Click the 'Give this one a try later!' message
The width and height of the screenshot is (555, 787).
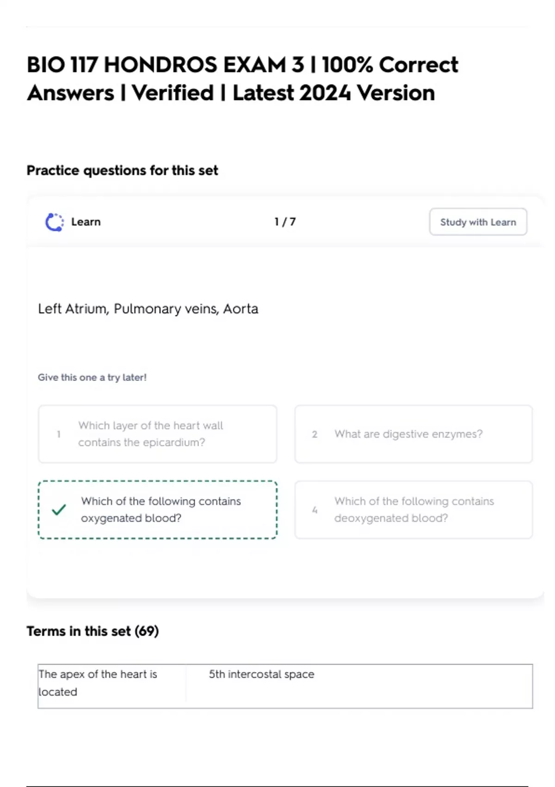coord(92,377)
